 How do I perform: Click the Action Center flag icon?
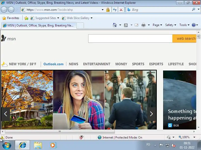point(161,145)
